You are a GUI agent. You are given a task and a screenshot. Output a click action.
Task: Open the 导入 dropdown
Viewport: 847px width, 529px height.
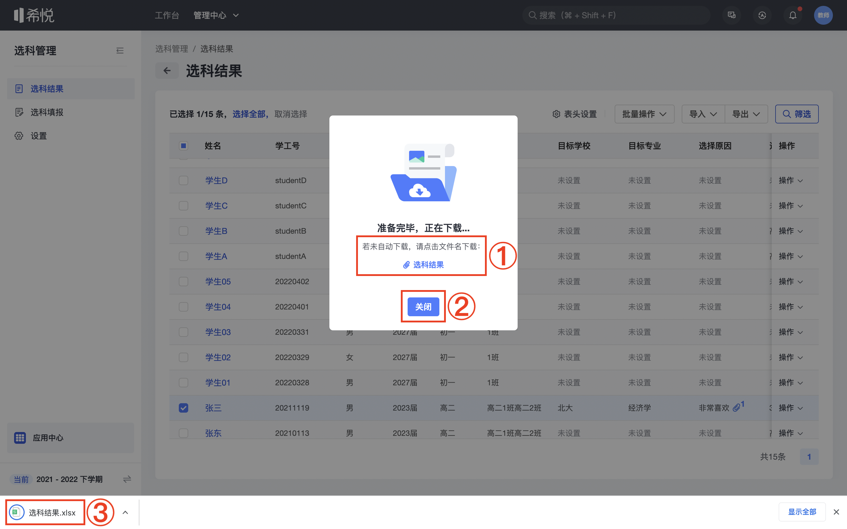pos(703,114)
